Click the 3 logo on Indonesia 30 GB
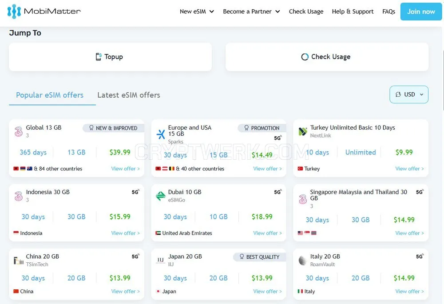 (x=19, y=196)
